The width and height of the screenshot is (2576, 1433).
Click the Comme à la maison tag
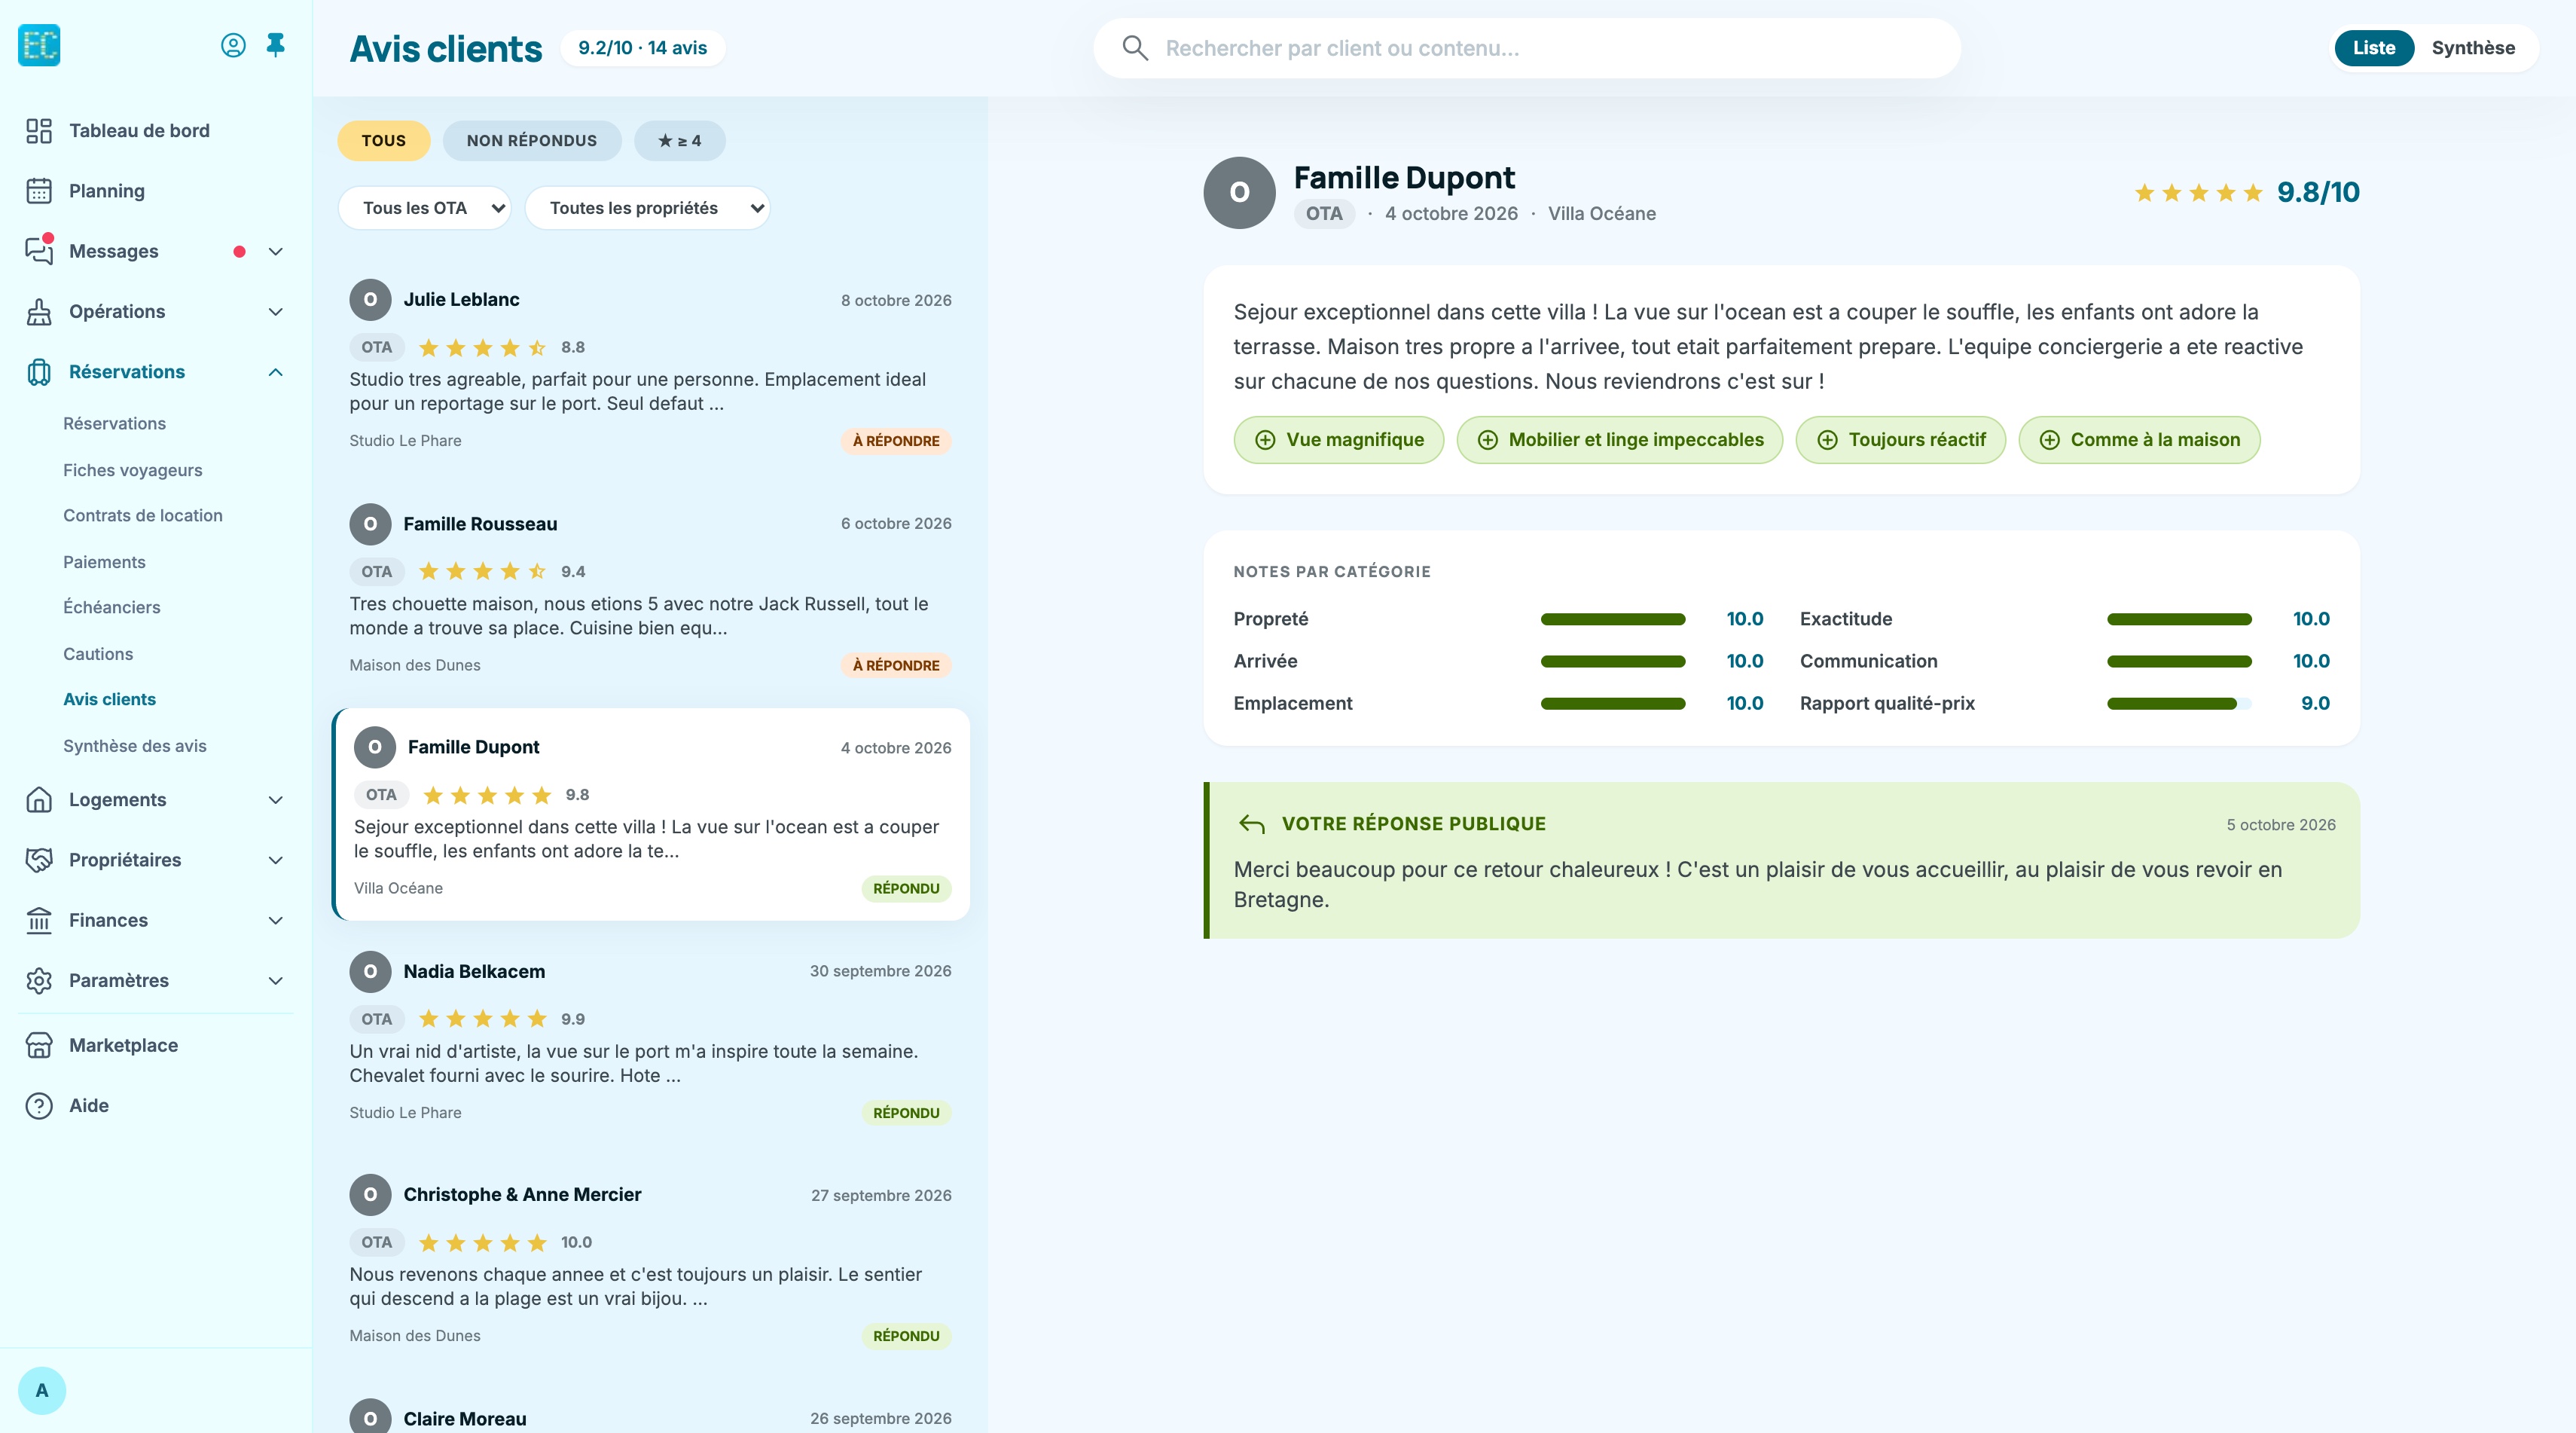tap(2139, 440)
